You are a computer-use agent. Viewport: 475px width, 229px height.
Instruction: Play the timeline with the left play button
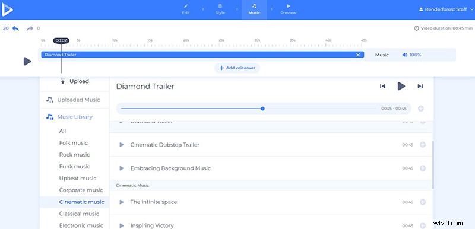(x=27, y=62)
